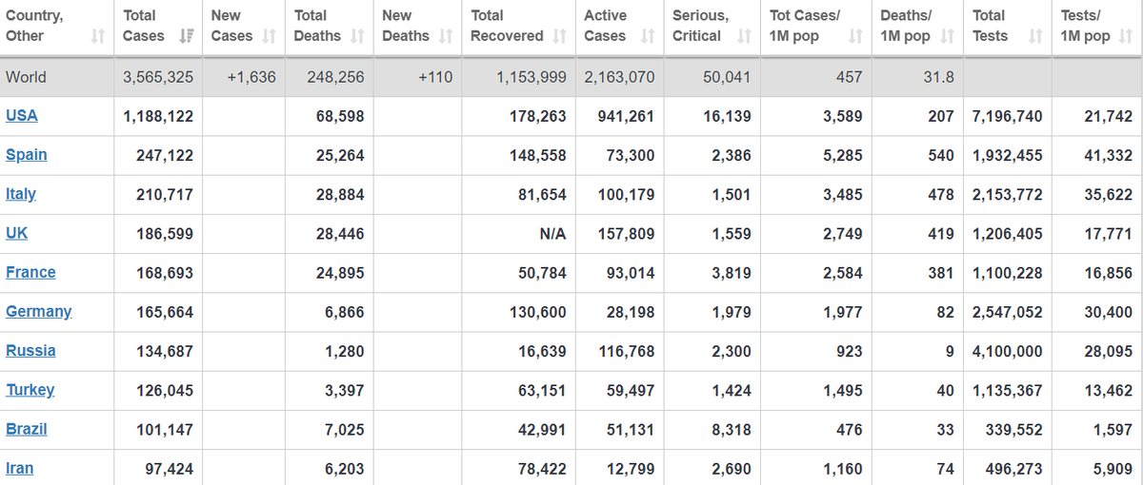Screen dimensions: 1143x485
Task: Select Iran tests per million 5,909
Action: [1113, 467]
